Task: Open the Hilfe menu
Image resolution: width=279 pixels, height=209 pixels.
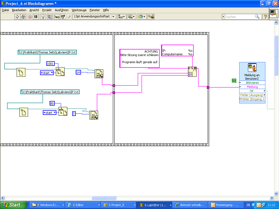Action: [106, 10]
